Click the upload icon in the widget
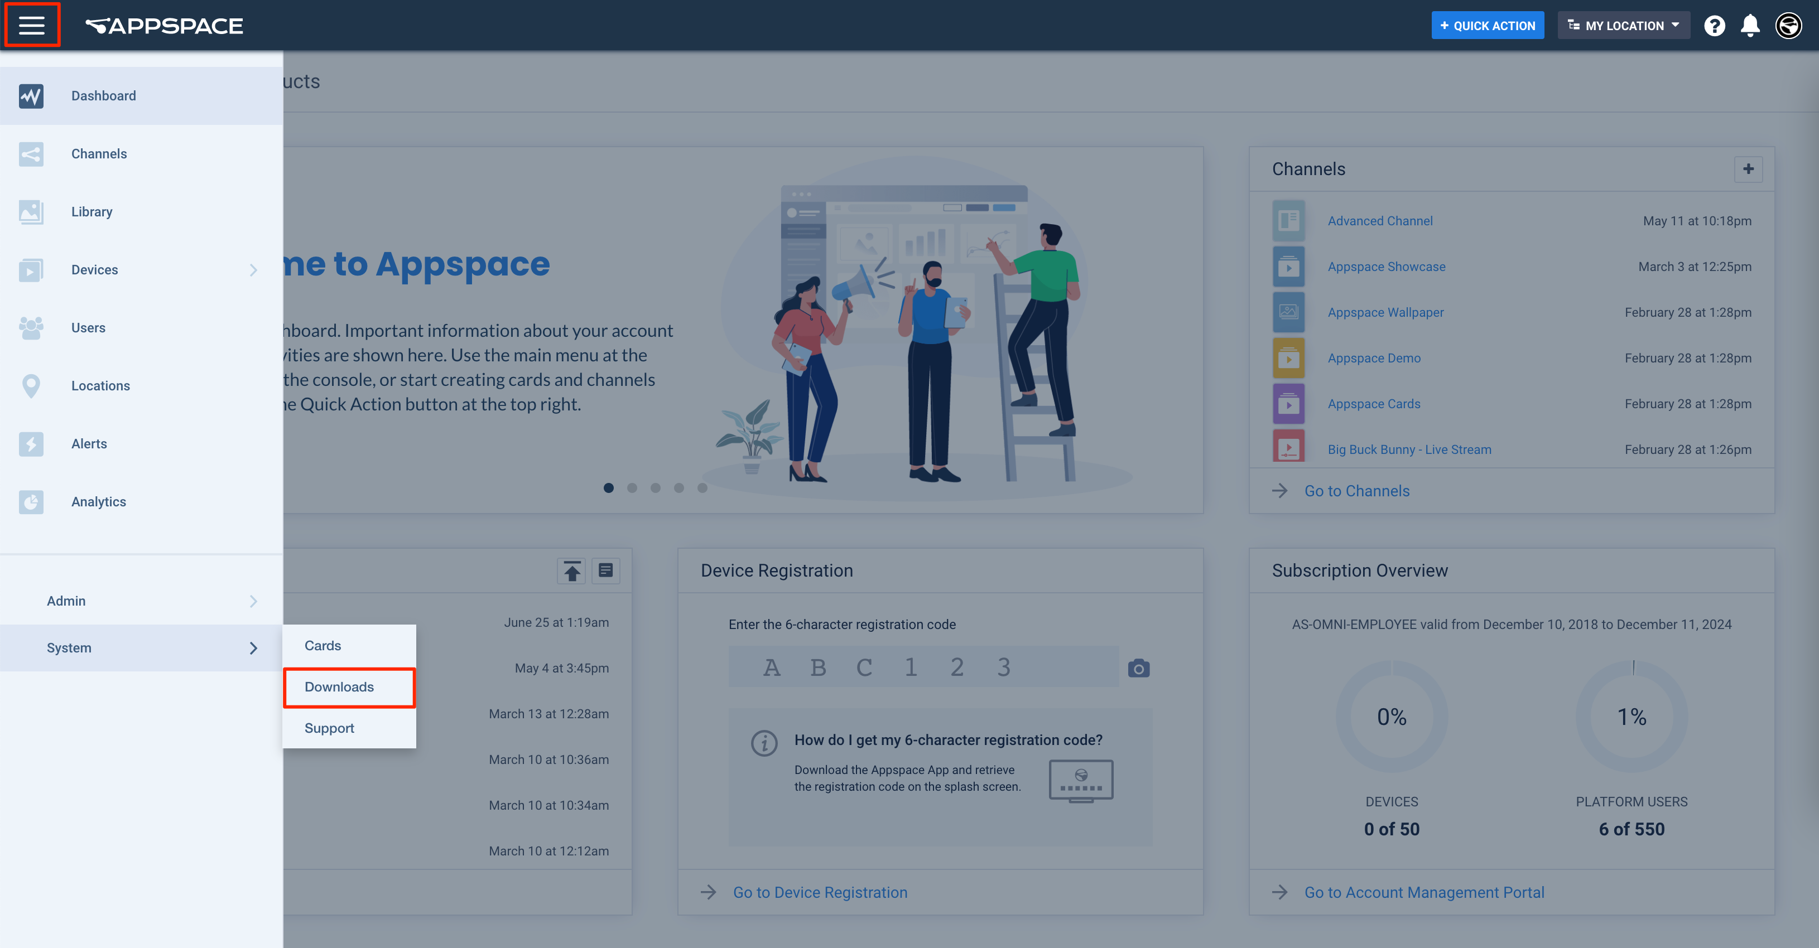The height and width of the screenshot is (948, 1819). coord(572,570)
